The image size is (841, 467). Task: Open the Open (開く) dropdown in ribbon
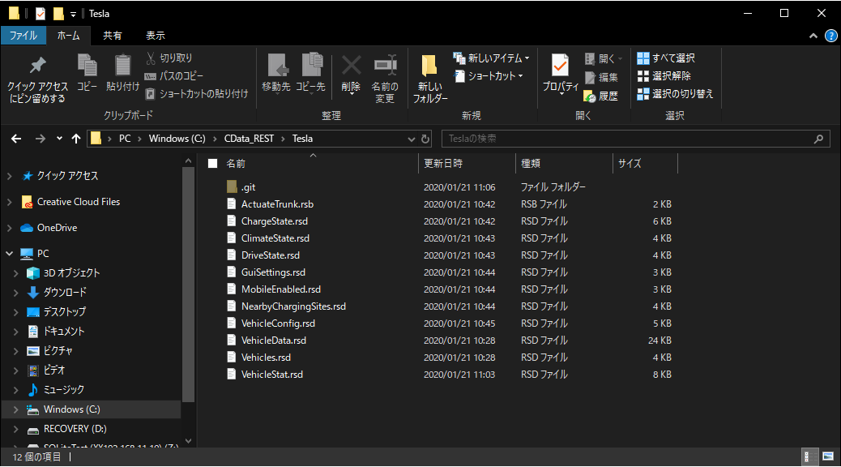pyautogui.click(x=604, y=58)
